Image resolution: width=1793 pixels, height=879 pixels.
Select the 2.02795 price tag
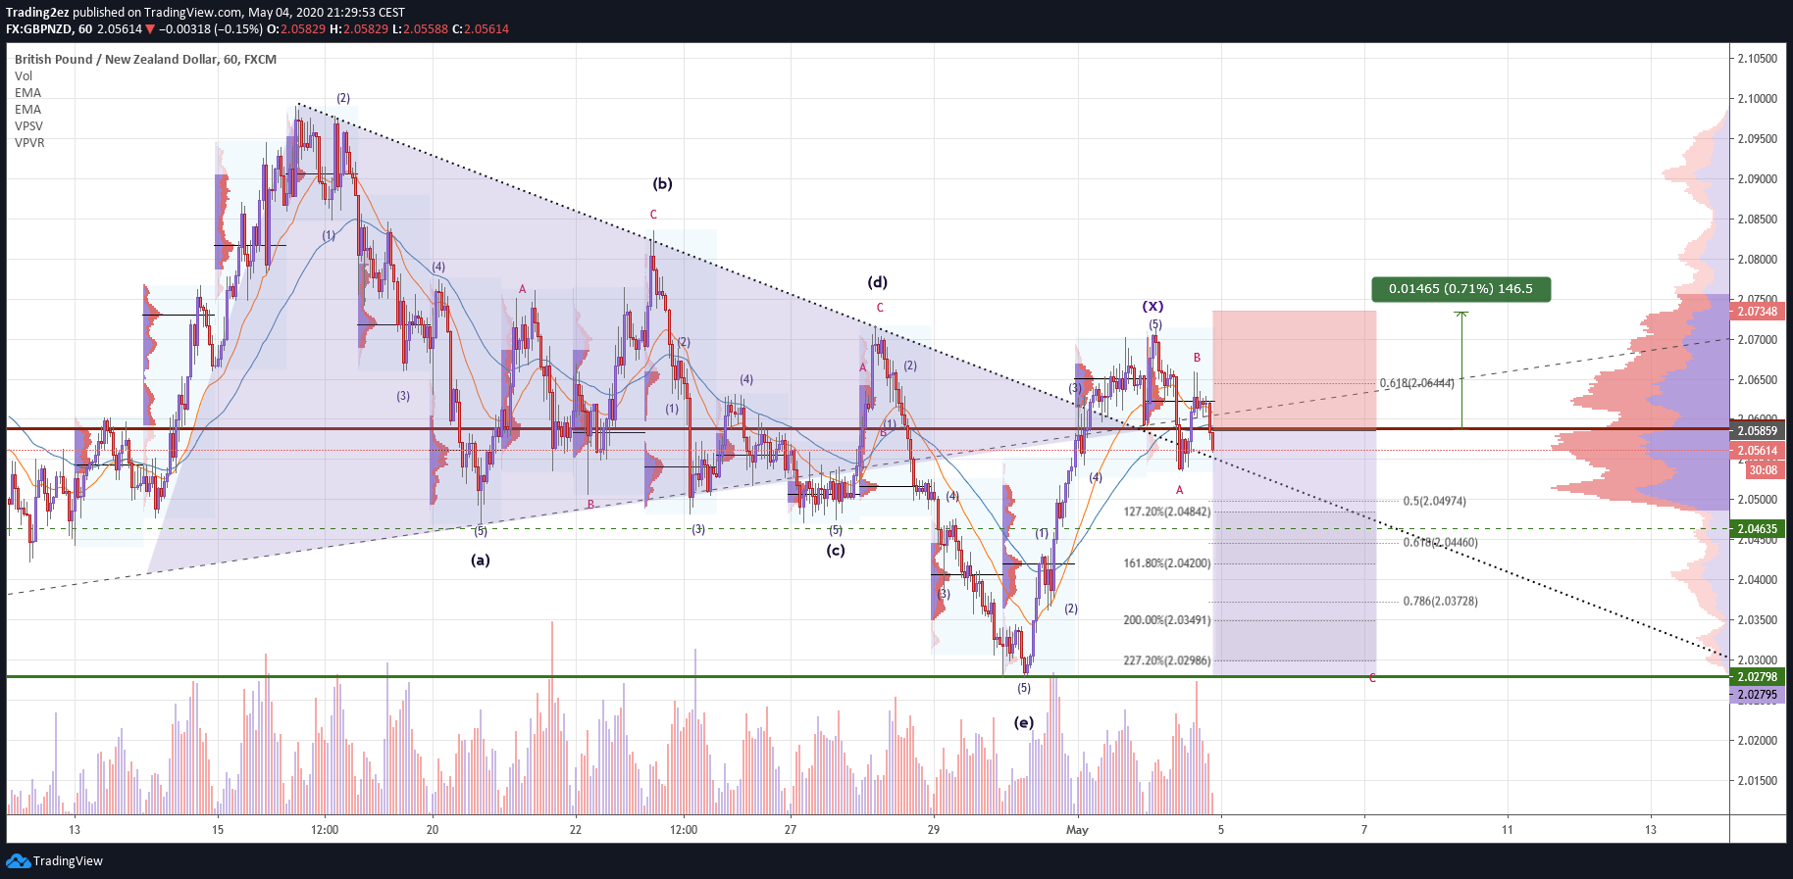tap(1758, 694)
